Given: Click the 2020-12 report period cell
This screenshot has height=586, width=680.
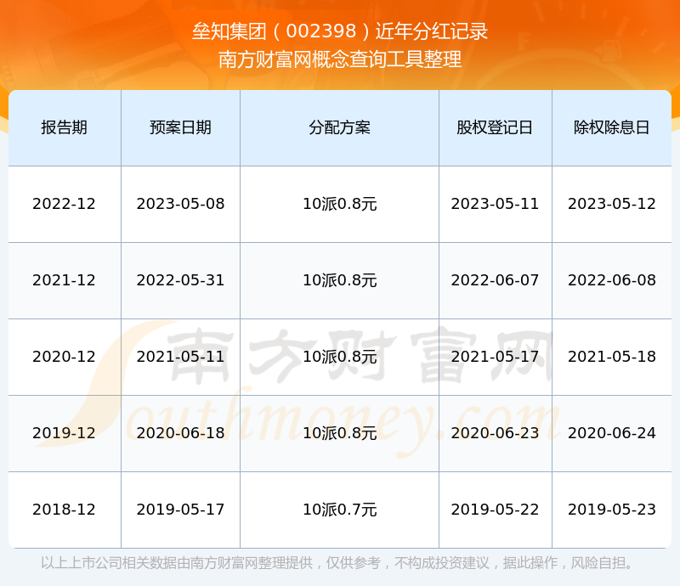Looking at the screenshot, I should (65, 357).
